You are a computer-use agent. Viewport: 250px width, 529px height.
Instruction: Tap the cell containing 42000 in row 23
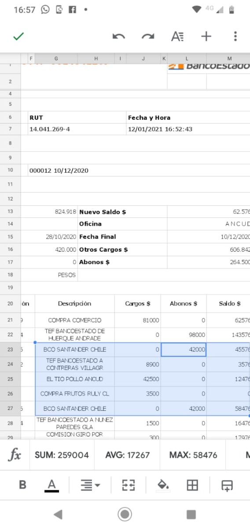[x=184, y=350]
